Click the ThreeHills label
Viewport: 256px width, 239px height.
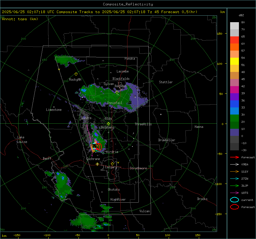143,124
